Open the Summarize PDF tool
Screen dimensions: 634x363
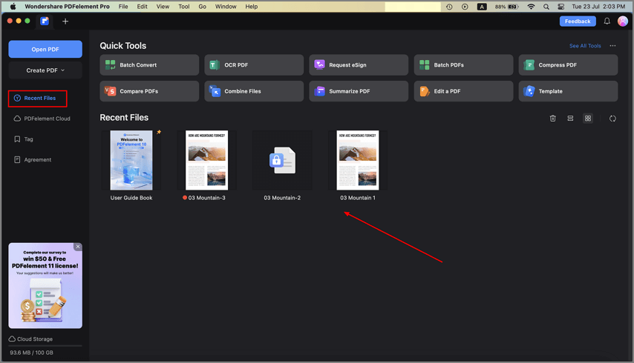click(x=359, y=91)
